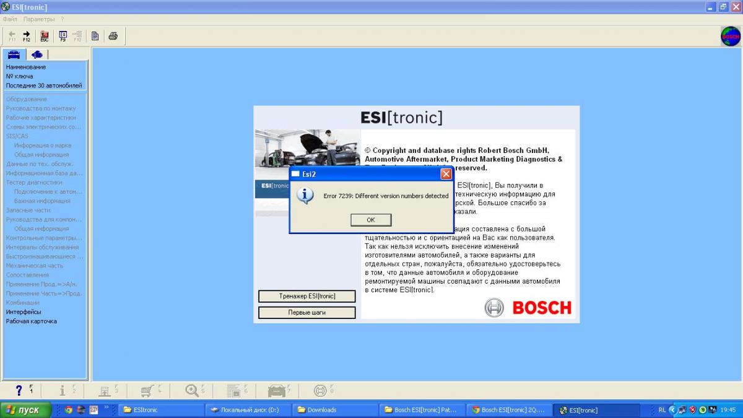Select Наименование in the sidebar
Image resolution: width=743 pixels, height=418 pixels.
click(x=26, y=67)
